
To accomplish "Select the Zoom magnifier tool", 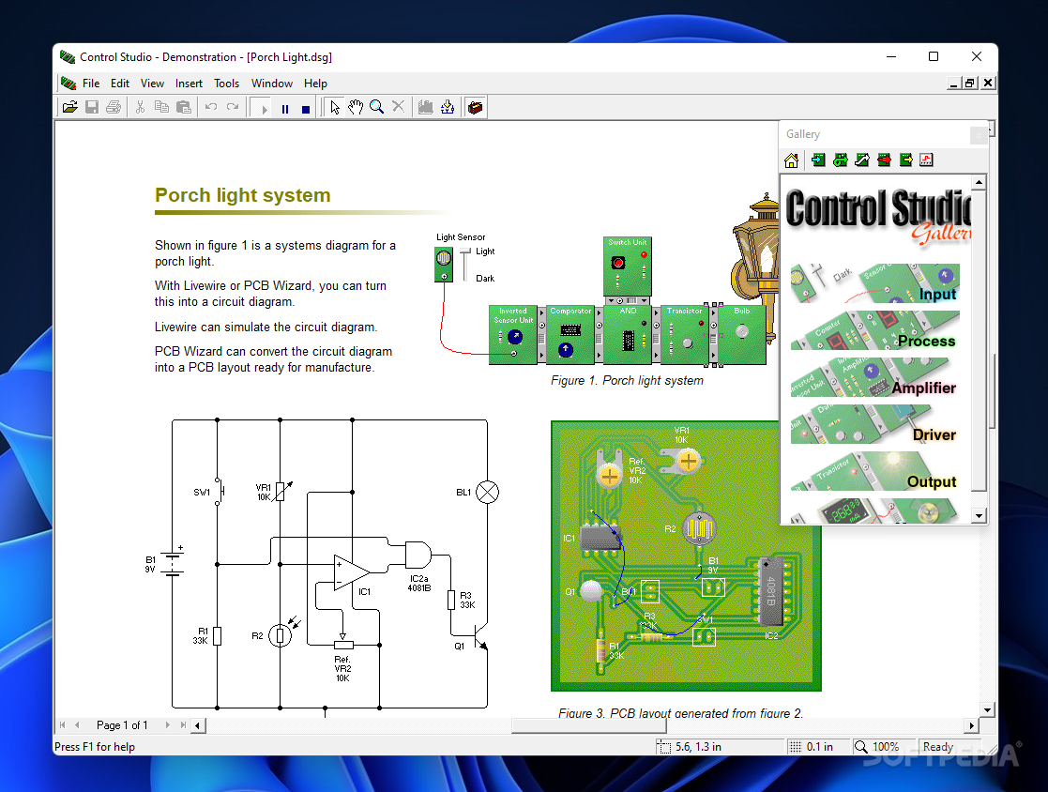I will tap(377, 107).
